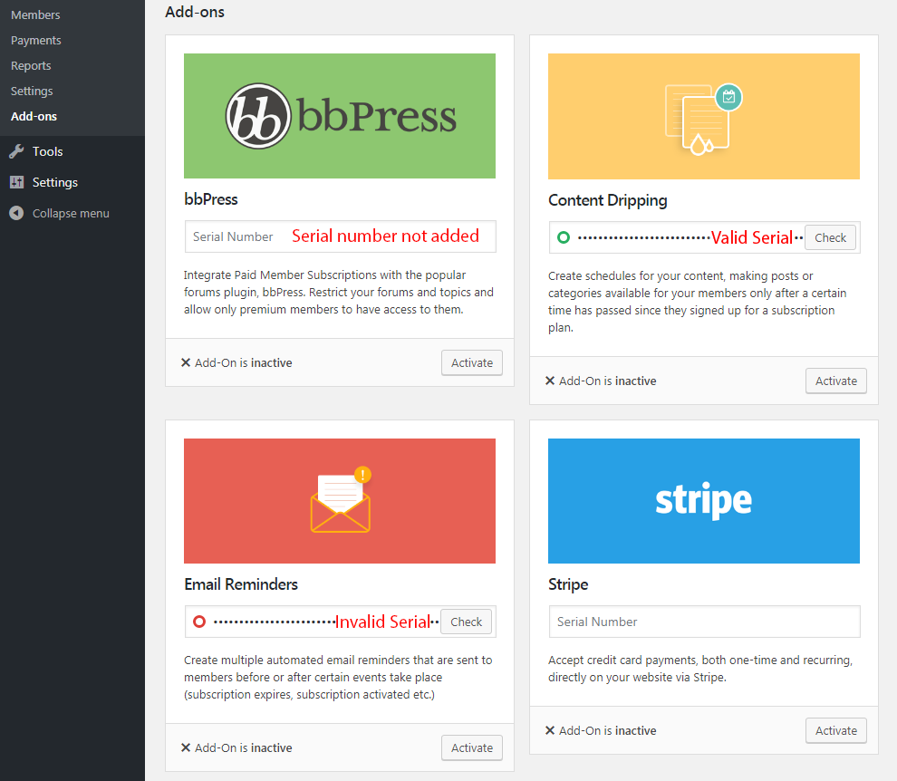Click the Tools wrench icon
Viewport: 897px width, 781px height.
16,151
